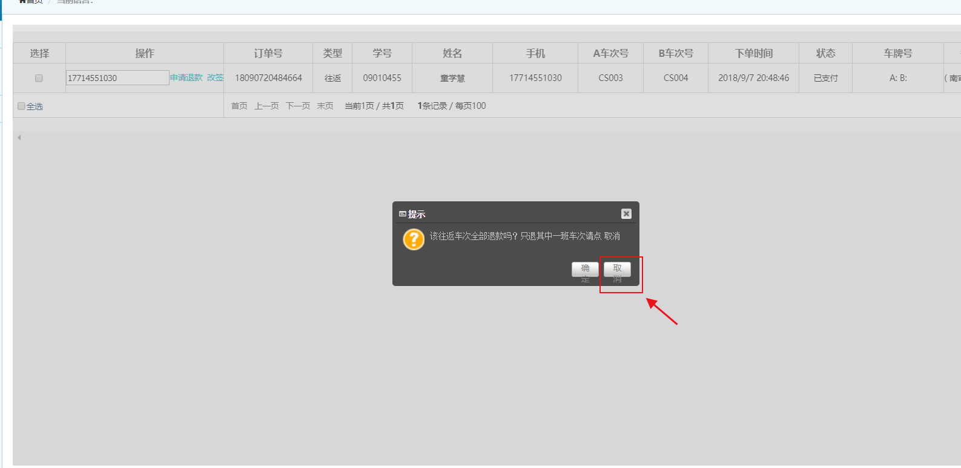Click the 订单号 column header
Image resolution: width=961 pixels, height=468 pixels.
coord(268,53)
